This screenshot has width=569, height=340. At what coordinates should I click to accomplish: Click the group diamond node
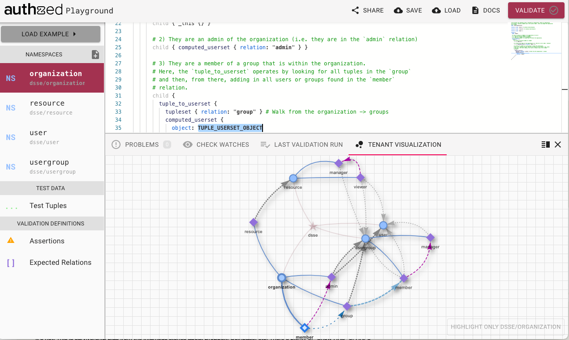pos(347,306)
